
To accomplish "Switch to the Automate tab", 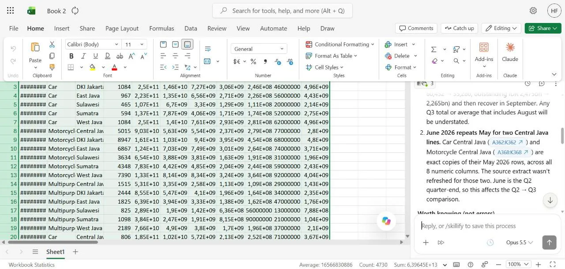I will [274, 28].
